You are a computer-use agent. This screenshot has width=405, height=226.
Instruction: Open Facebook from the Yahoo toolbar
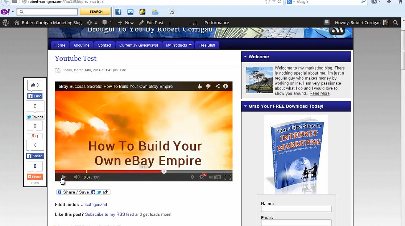tap(118, 12)
